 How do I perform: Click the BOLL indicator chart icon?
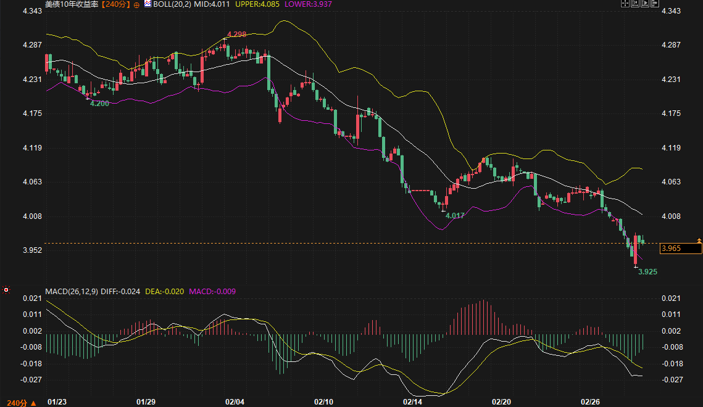click(x=148, y=4)
